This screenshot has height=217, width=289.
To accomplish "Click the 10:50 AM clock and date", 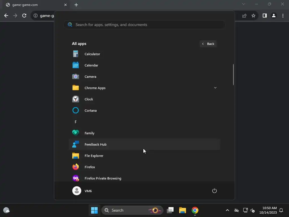I will 268,210.
